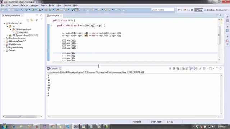
Task: Toggle Link with Editor in Package Explorer
Action: 32,20
